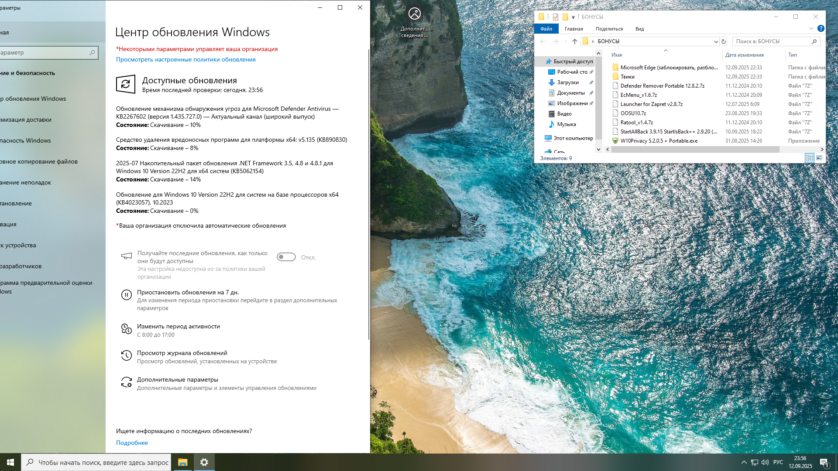
Task: Click Изменить период активности
Action: [179, 327]
